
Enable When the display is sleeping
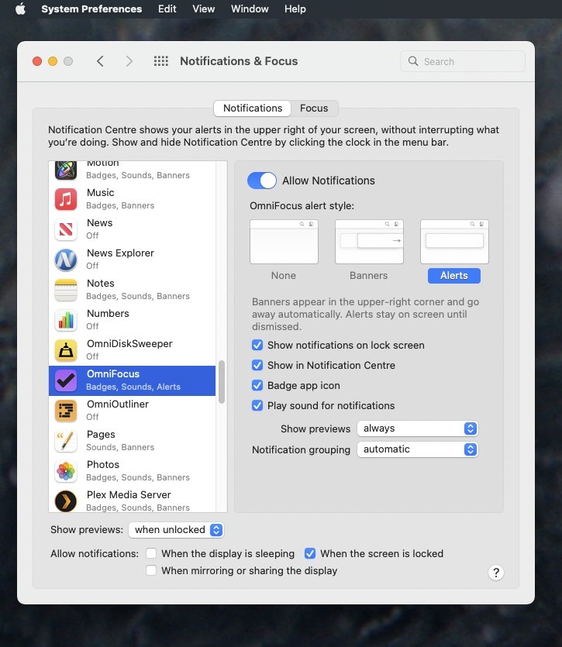tap(151, 553)
